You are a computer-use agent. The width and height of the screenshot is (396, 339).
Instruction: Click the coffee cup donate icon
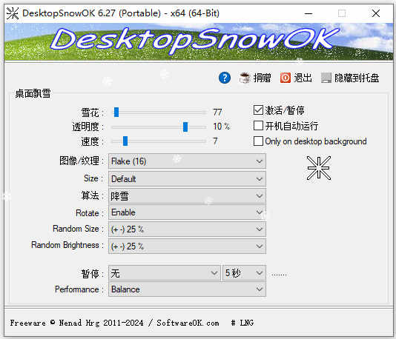pyautogui.click(x=245, y=78)
